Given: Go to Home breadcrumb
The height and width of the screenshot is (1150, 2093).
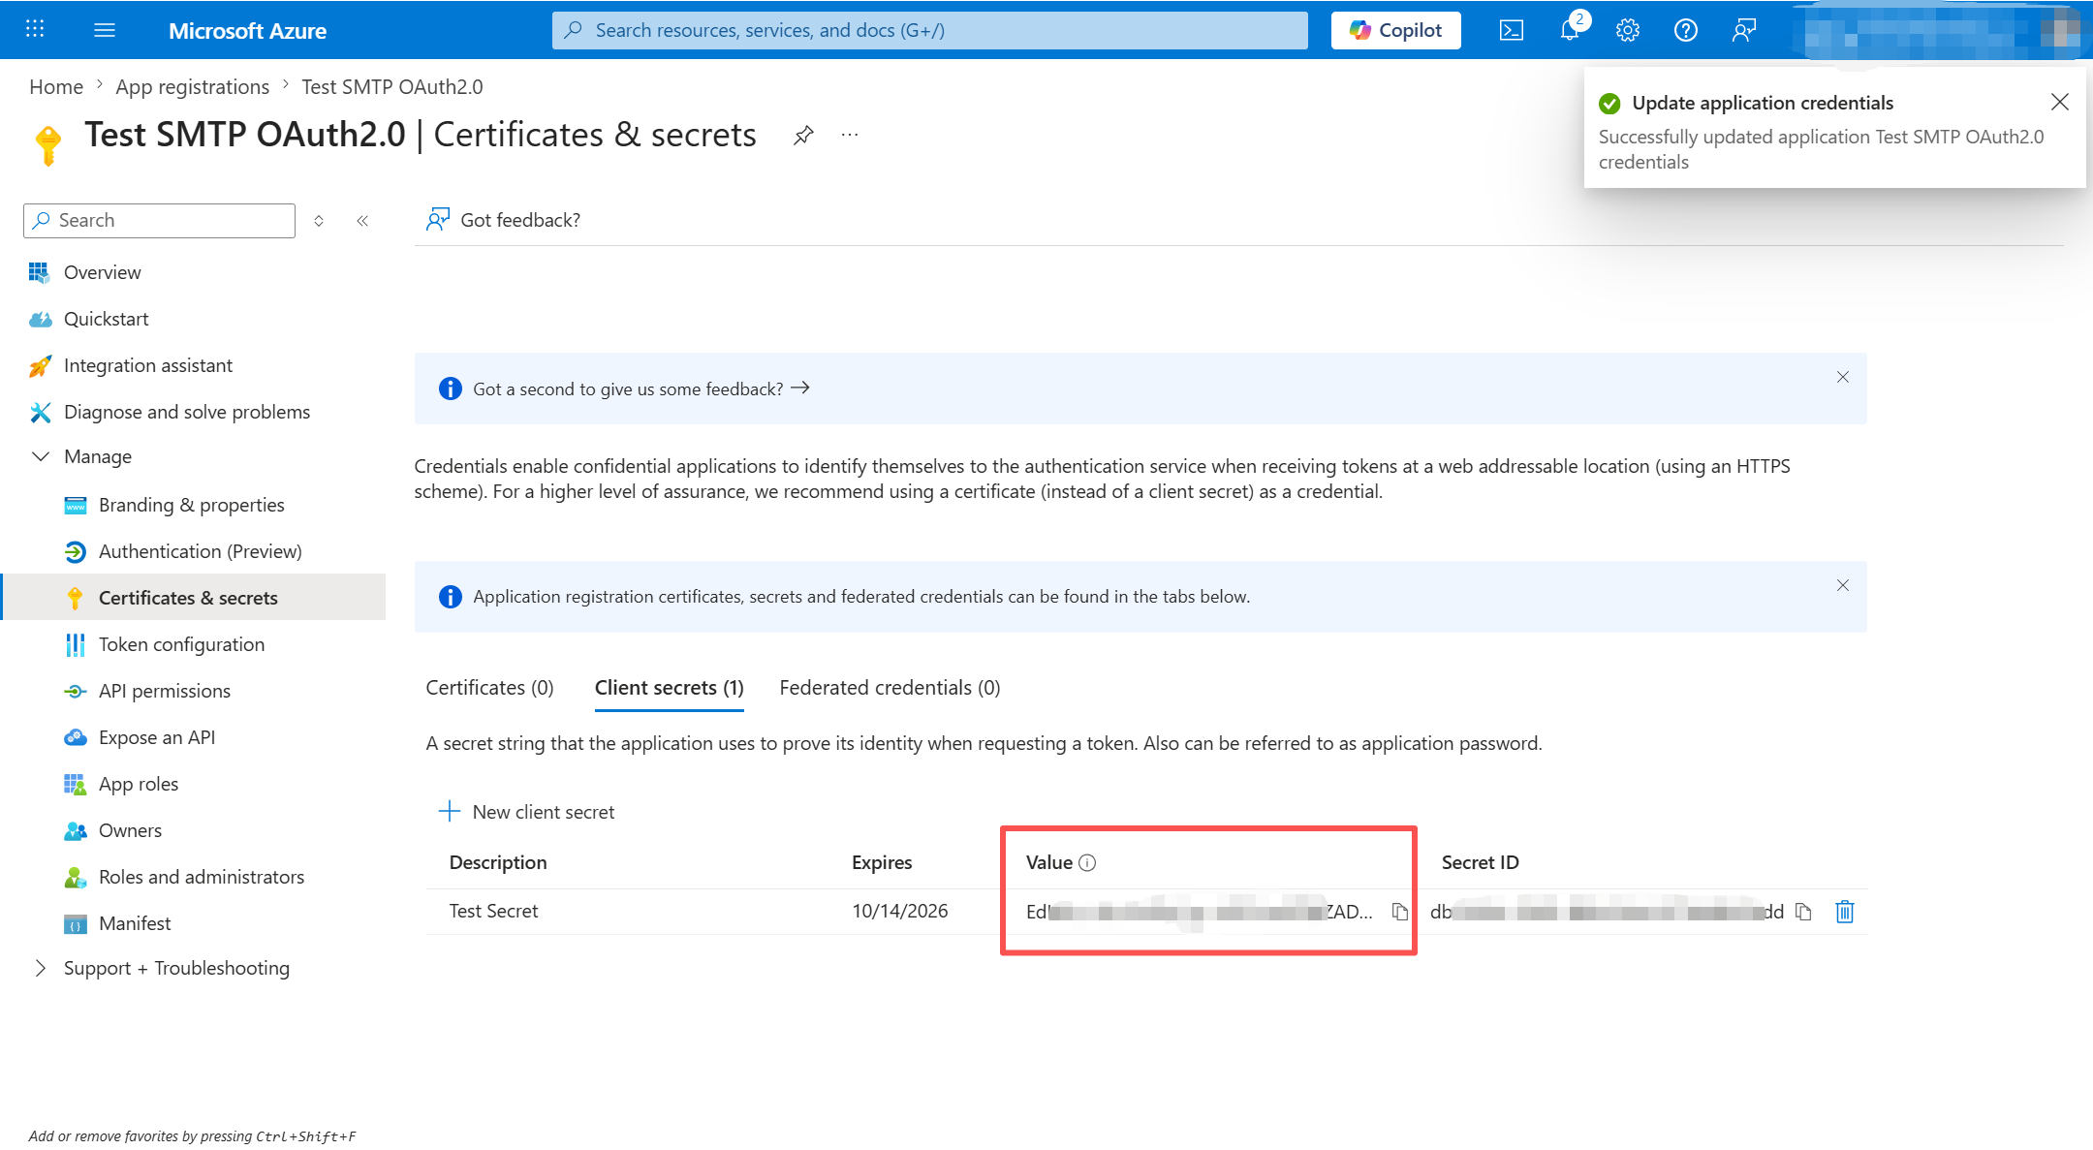Looking at the screenshot, I should tap(56, 87).
